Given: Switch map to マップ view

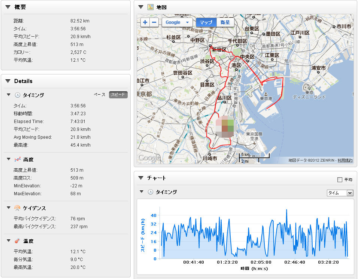Looking at the screenshot, I should tap(206, 22).
